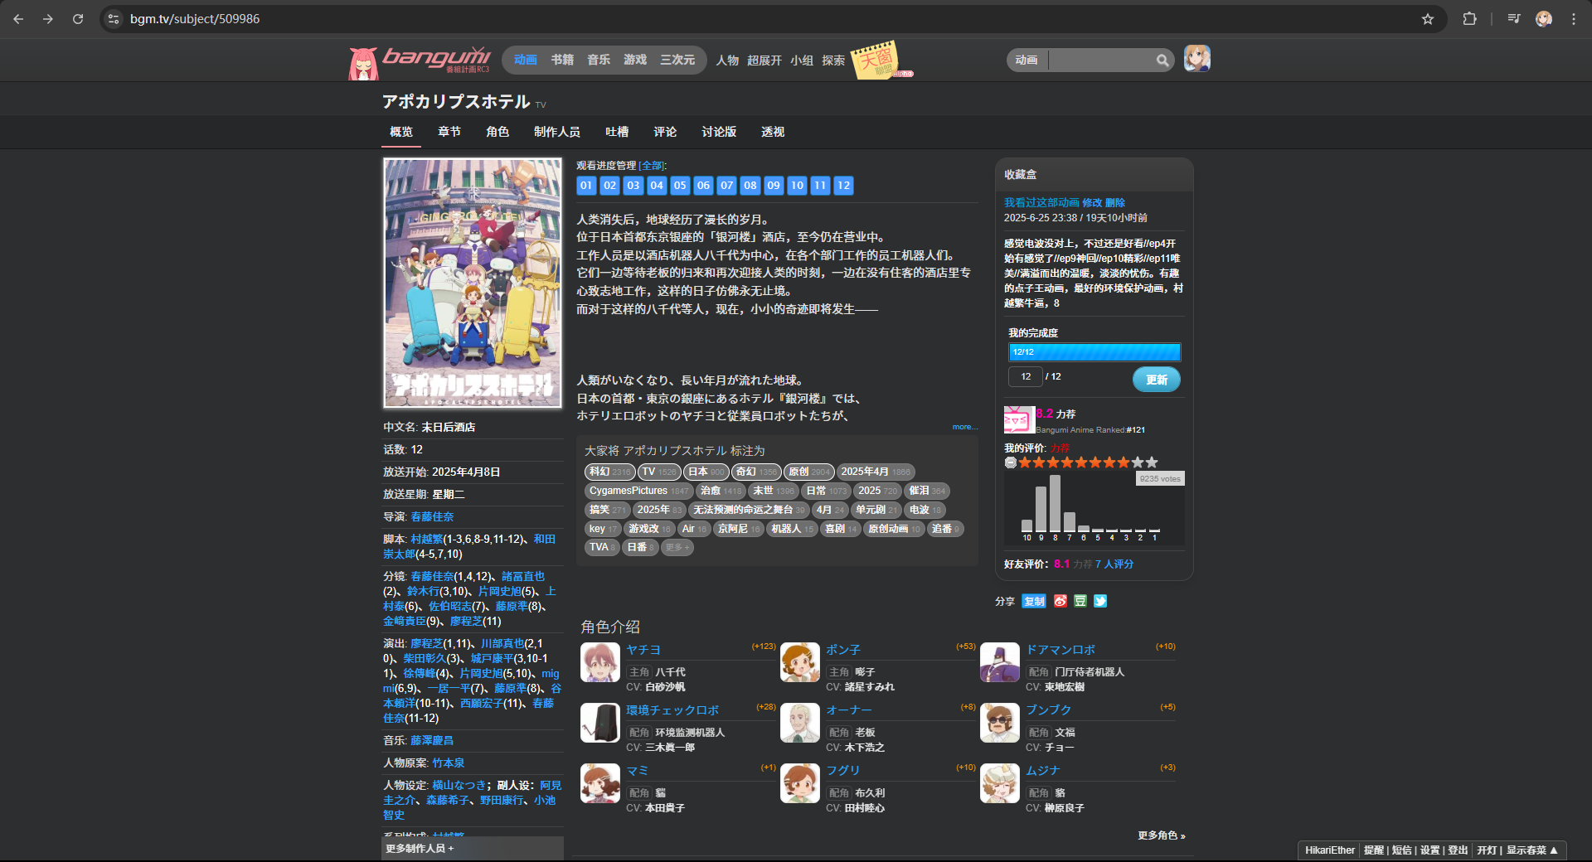Open the Chrome three-dot menu
Screen dimensions: 1592x862
1574,18
